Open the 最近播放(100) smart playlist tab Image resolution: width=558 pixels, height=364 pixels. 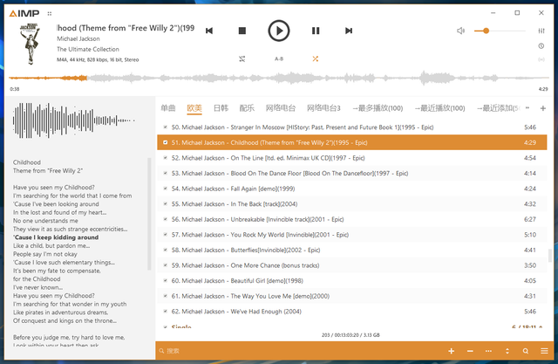(x=439, y=108)
